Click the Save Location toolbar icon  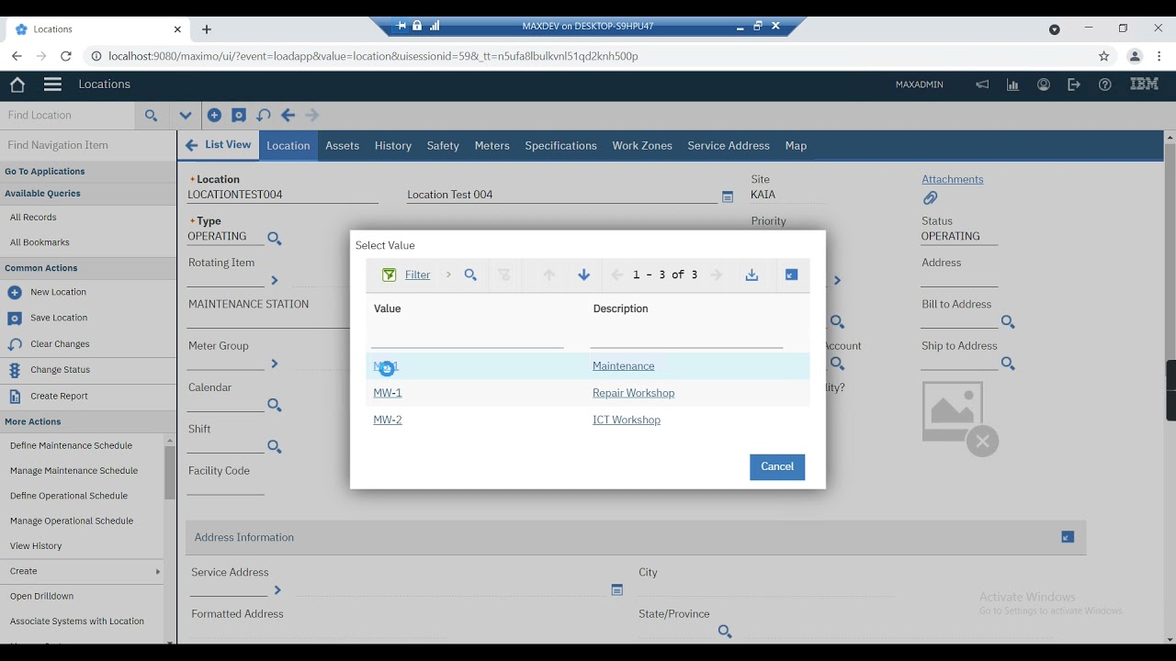click(x=239, y=115)
